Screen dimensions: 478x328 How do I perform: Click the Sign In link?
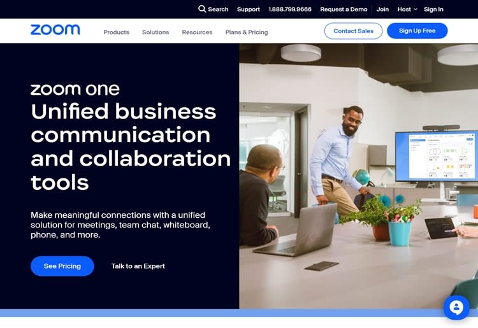pyautogui.click(x=433, y=10)
